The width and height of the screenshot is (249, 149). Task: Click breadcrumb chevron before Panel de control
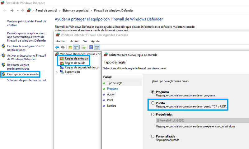pos(33,11)
